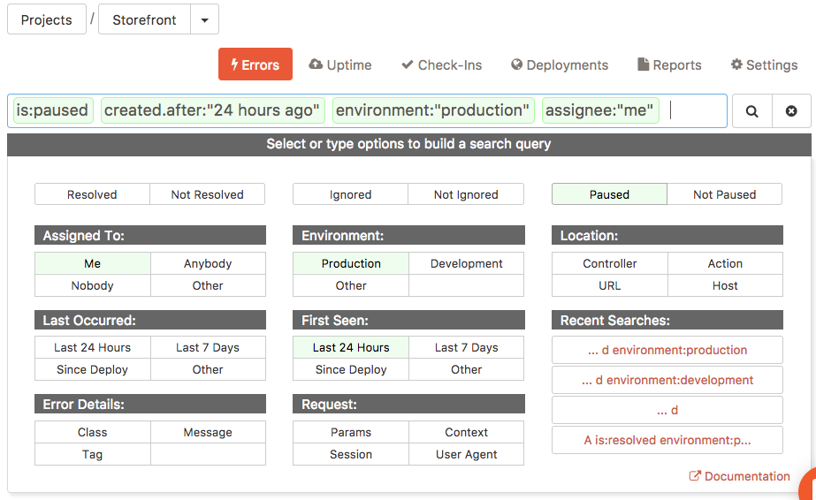Open project Settings tab
This screenshot has height=500, width=816.
[x=764, y=65]
